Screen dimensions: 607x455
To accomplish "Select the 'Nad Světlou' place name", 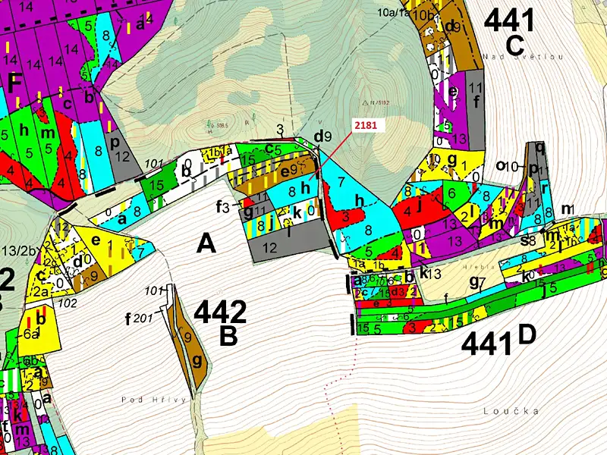I will [x=523, y=57].
